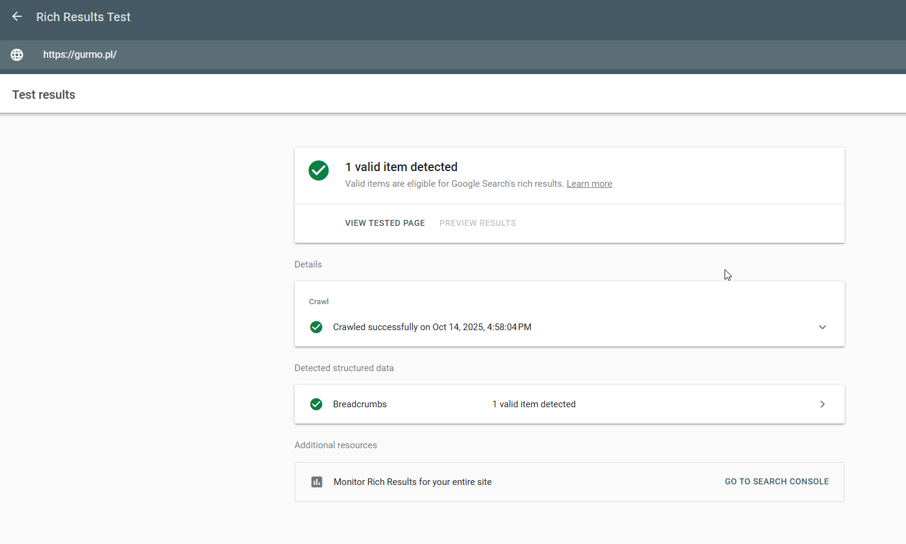This screenshot has width=906, height=544.
Task: Follow the Learn more link
Action: (589, 184)
